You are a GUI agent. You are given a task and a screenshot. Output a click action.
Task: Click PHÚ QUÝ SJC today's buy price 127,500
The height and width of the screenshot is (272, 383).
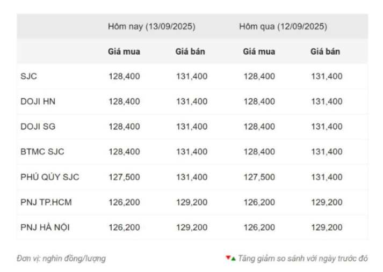tap(124, 177)
